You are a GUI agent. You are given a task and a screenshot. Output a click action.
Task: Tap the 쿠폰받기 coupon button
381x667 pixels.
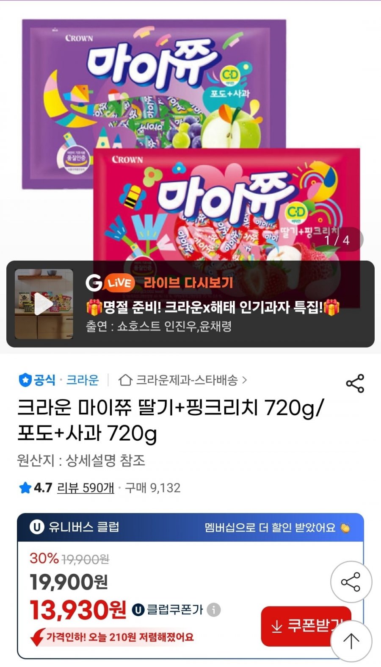pos(306,626)
